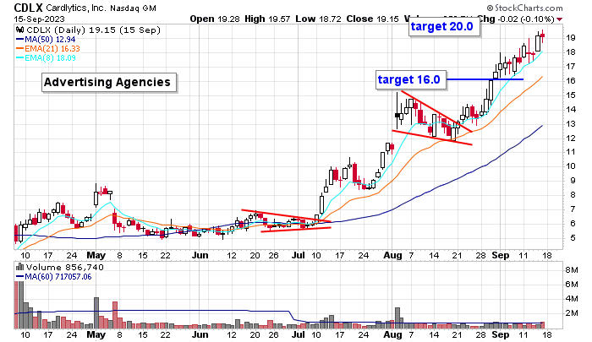Click the Advertising Agencies label box
The image size is (592, 342).
pos(109,82)
